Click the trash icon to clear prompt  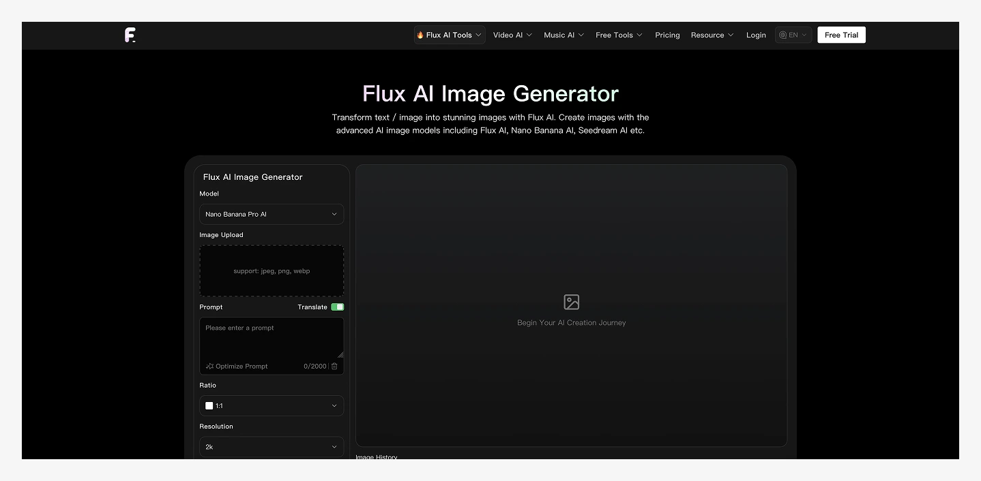[334, 367]
